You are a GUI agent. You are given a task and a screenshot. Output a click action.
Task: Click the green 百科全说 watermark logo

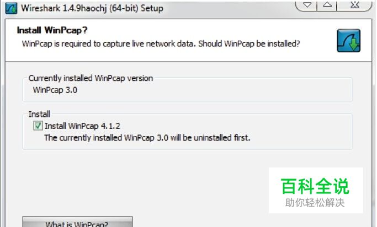[315, 186]
